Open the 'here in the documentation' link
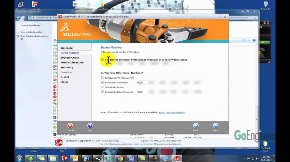The width and height of the screenshot is (290, 162). tap(171, 112)
